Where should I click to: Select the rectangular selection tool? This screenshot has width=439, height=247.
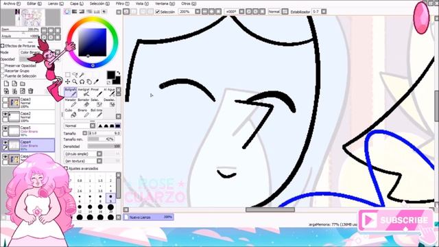68,75
